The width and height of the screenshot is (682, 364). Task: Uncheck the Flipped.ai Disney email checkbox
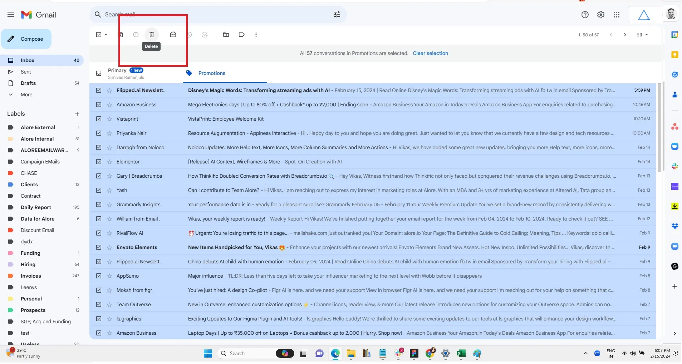pos(99,90)
